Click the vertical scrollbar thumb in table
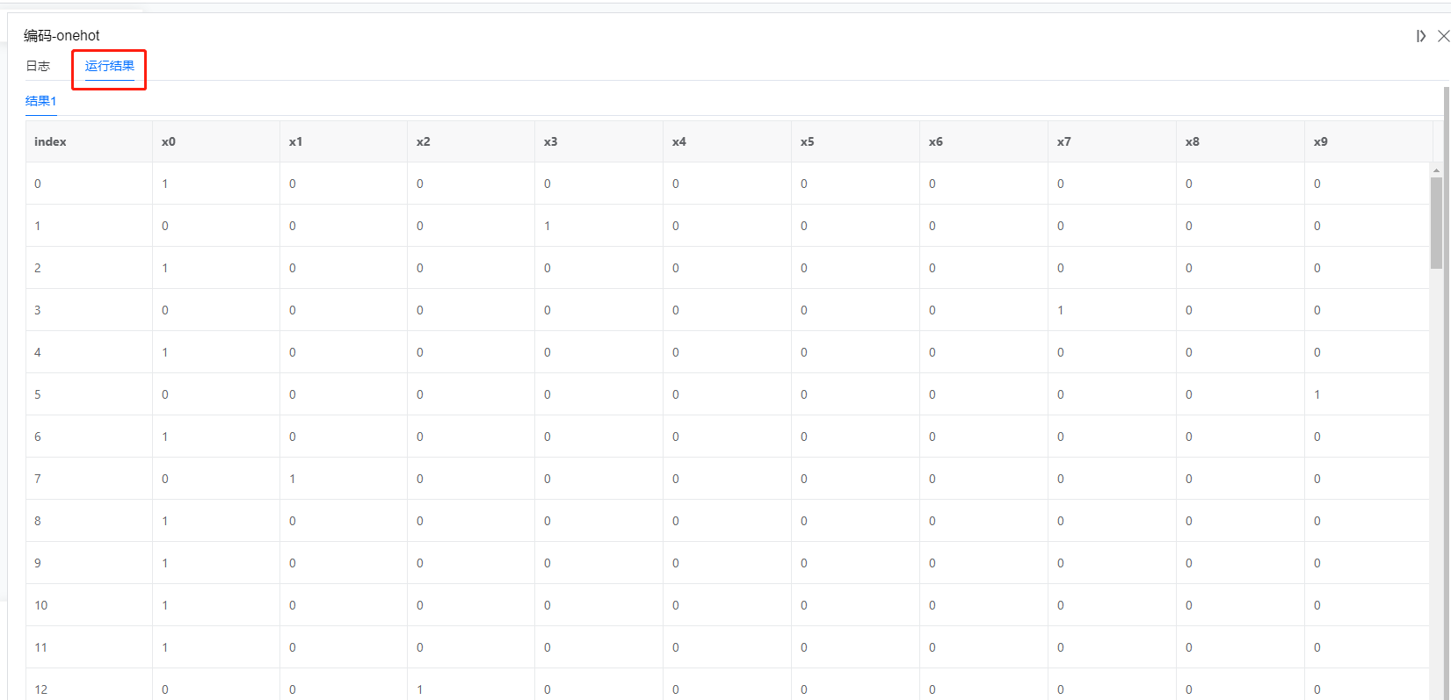 coord(1436,222)
